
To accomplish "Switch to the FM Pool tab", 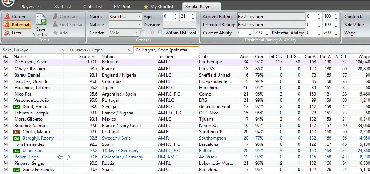I will point(122,7).
